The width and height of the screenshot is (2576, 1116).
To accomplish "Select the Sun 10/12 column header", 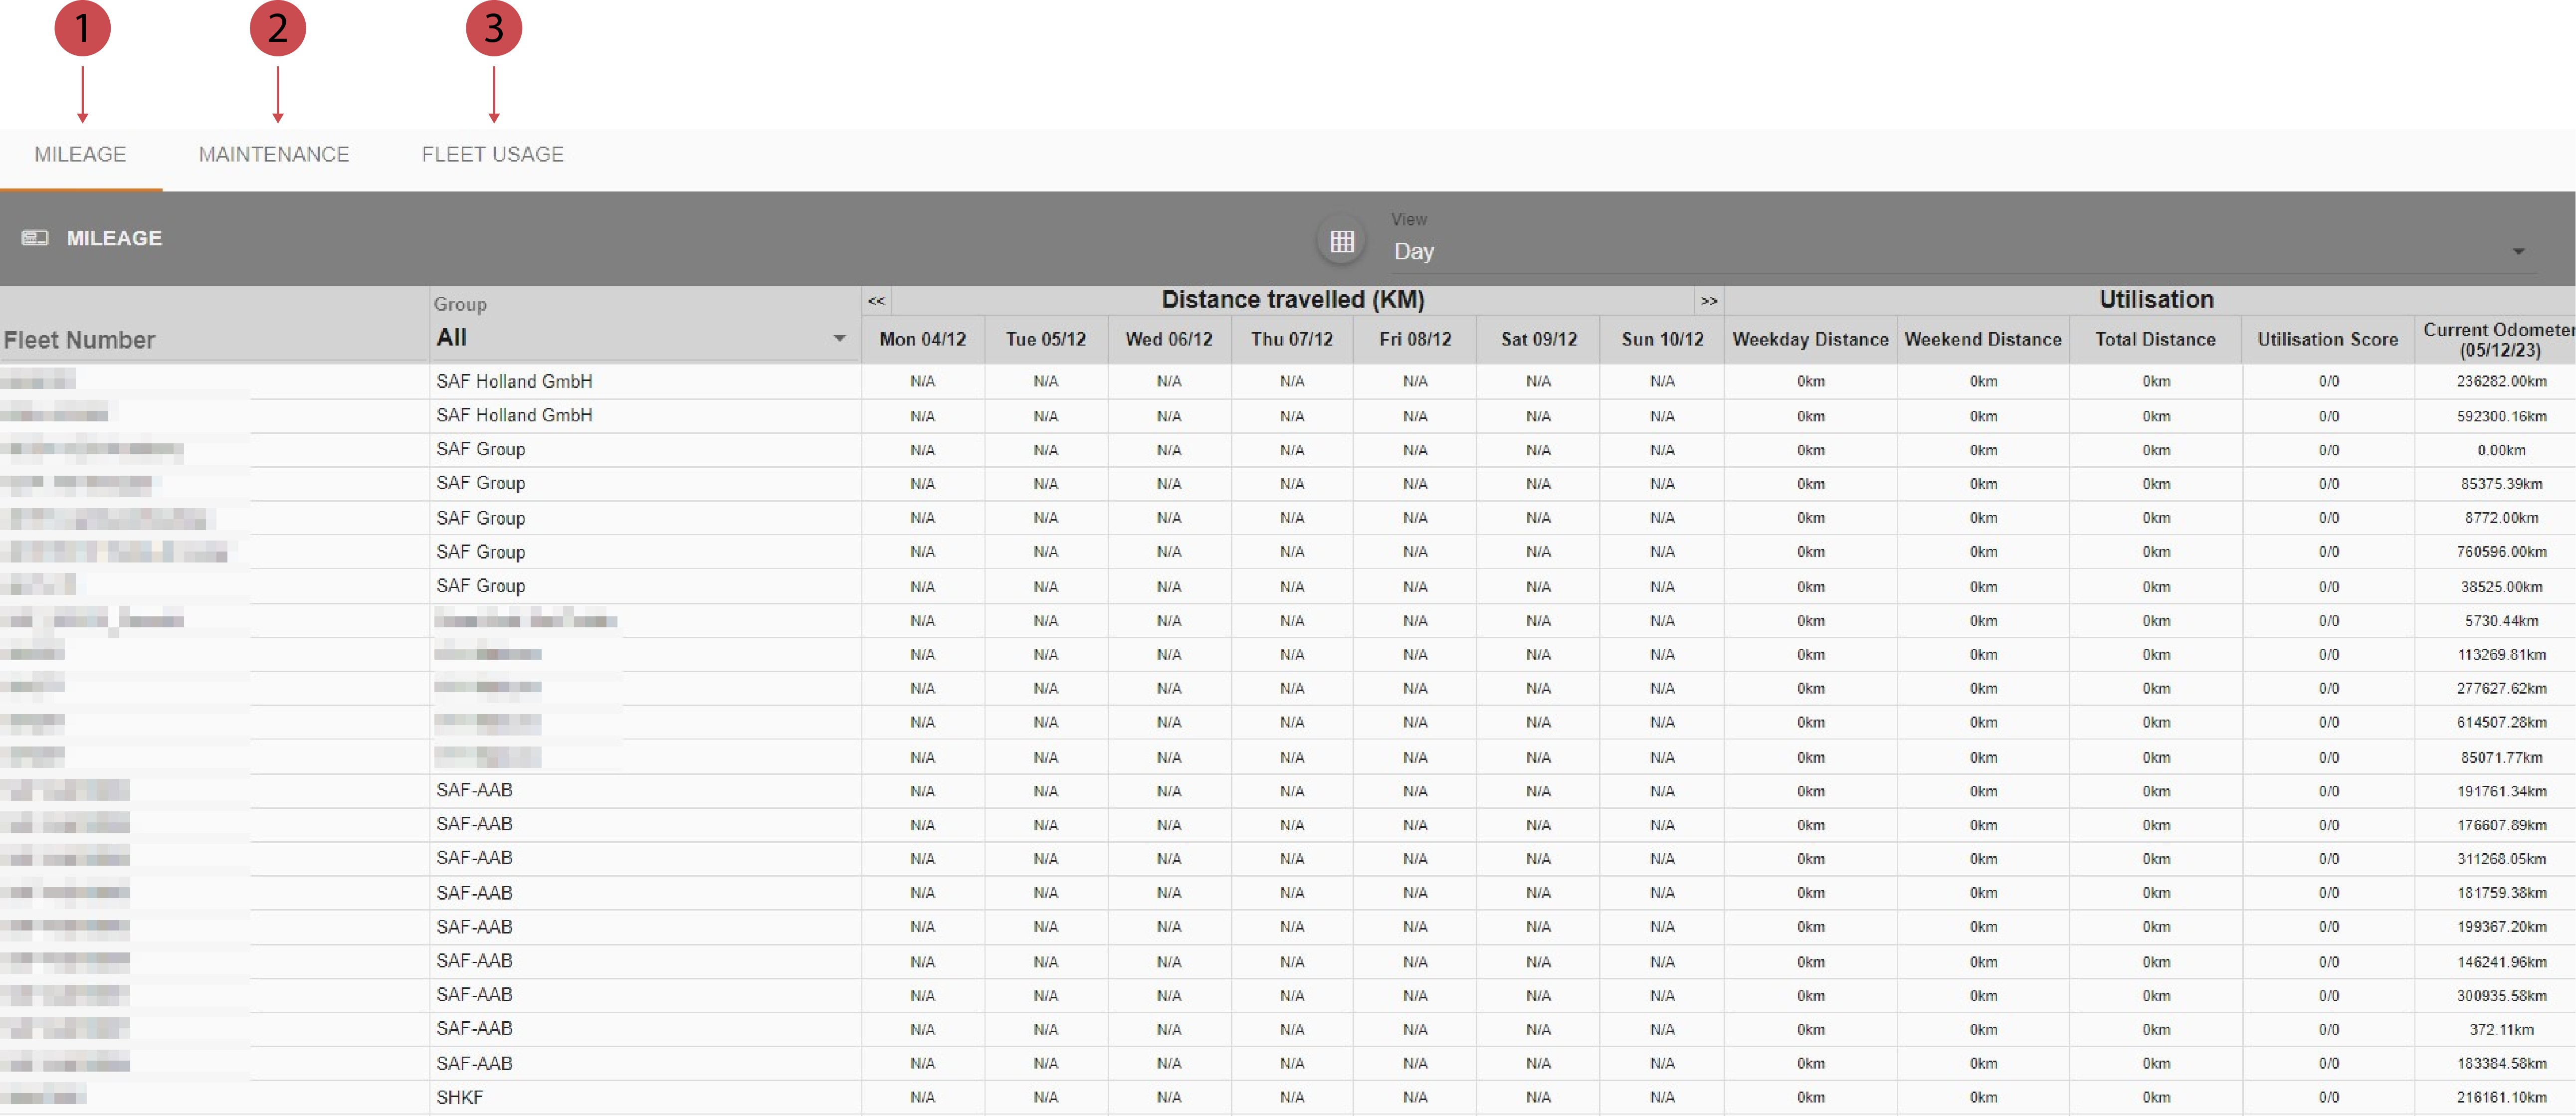I will 1662,339.
